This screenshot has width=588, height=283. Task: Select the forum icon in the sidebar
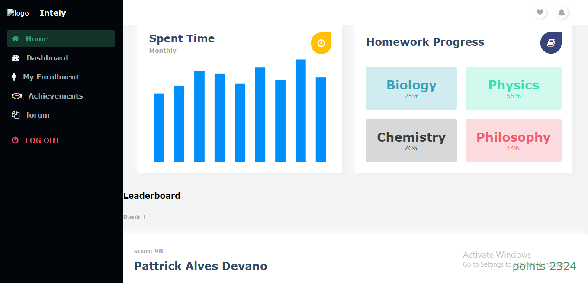16,114
